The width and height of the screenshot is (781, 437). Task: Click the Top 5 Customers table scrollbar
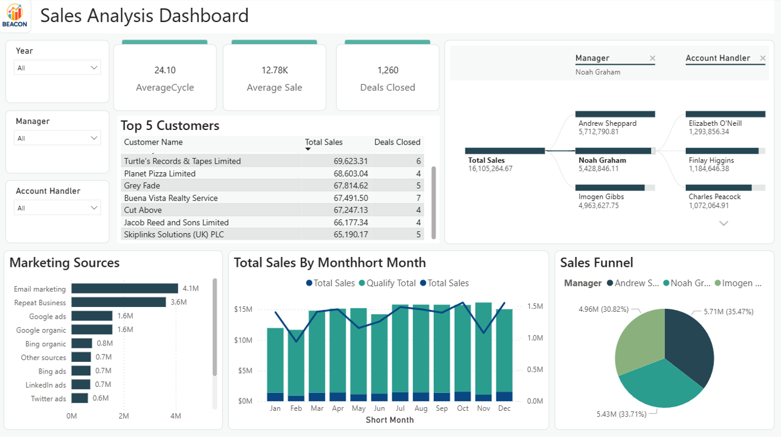coord(434,202)
